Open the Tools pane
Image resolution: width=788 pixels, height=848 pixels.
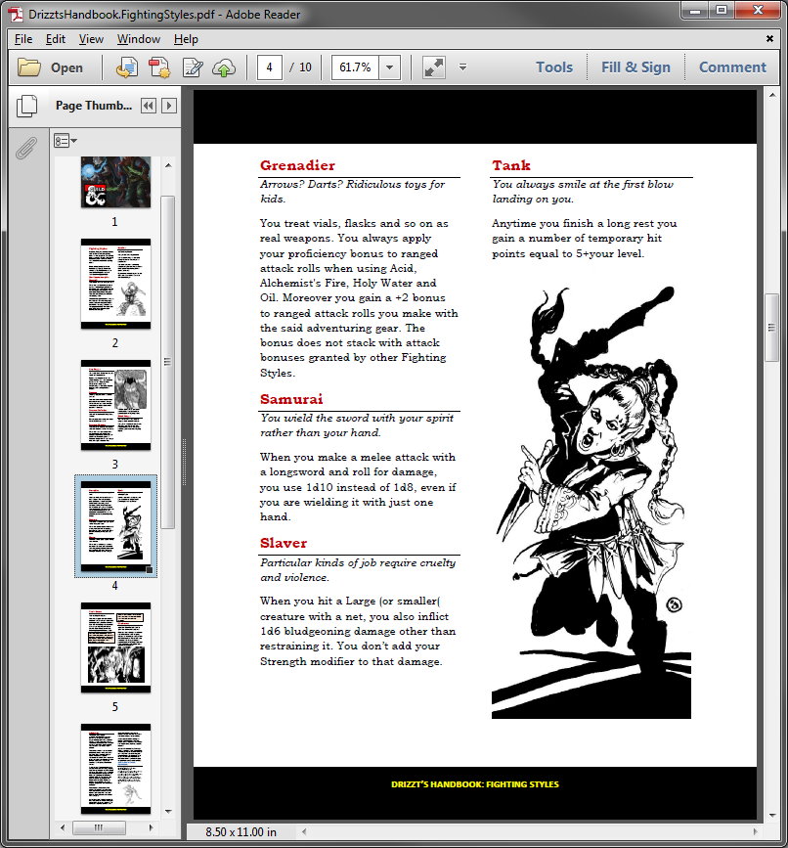[x=554, y=67]
